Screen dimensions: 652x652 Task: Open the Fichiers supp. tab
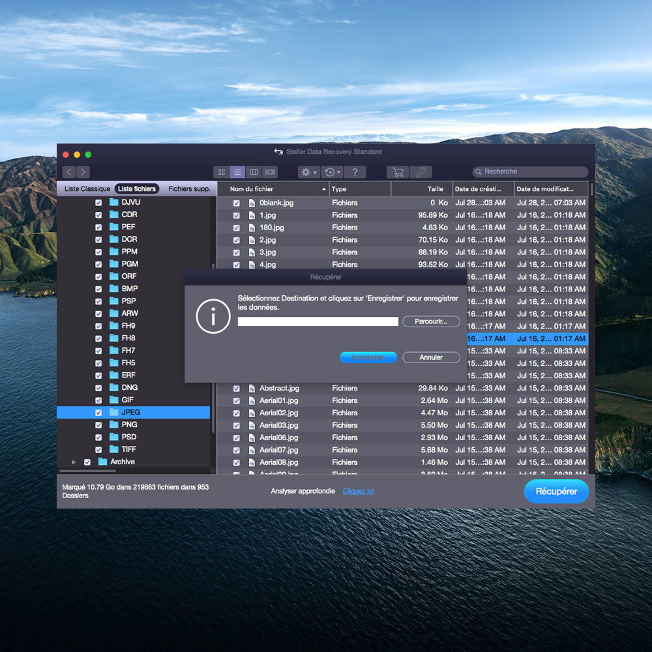[189, 189]
